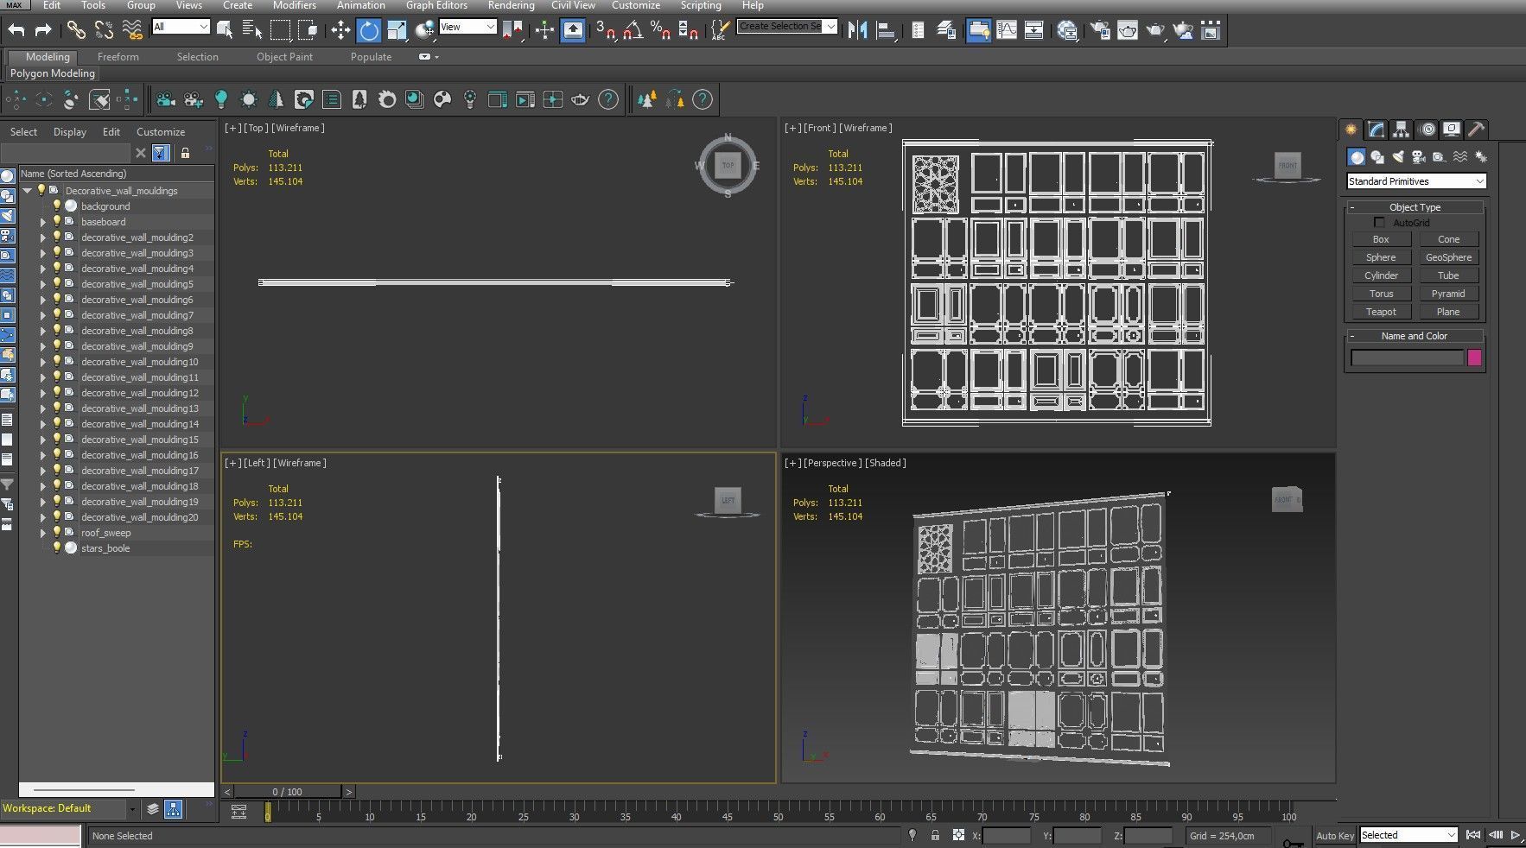Toggle visibility bulb of background object

[x=57, y=206]
